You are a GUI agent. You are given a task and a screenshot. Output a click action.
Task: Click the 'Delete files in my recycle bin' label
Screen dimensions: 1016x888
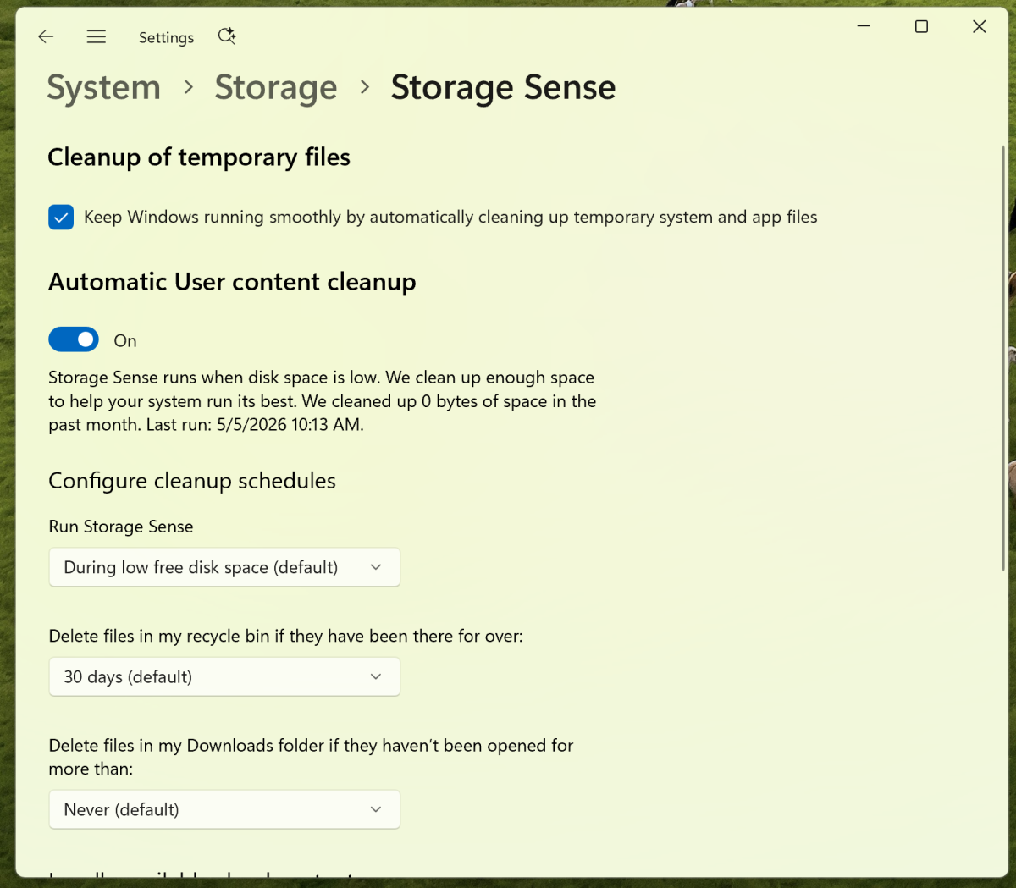click(x=286, y=636)
